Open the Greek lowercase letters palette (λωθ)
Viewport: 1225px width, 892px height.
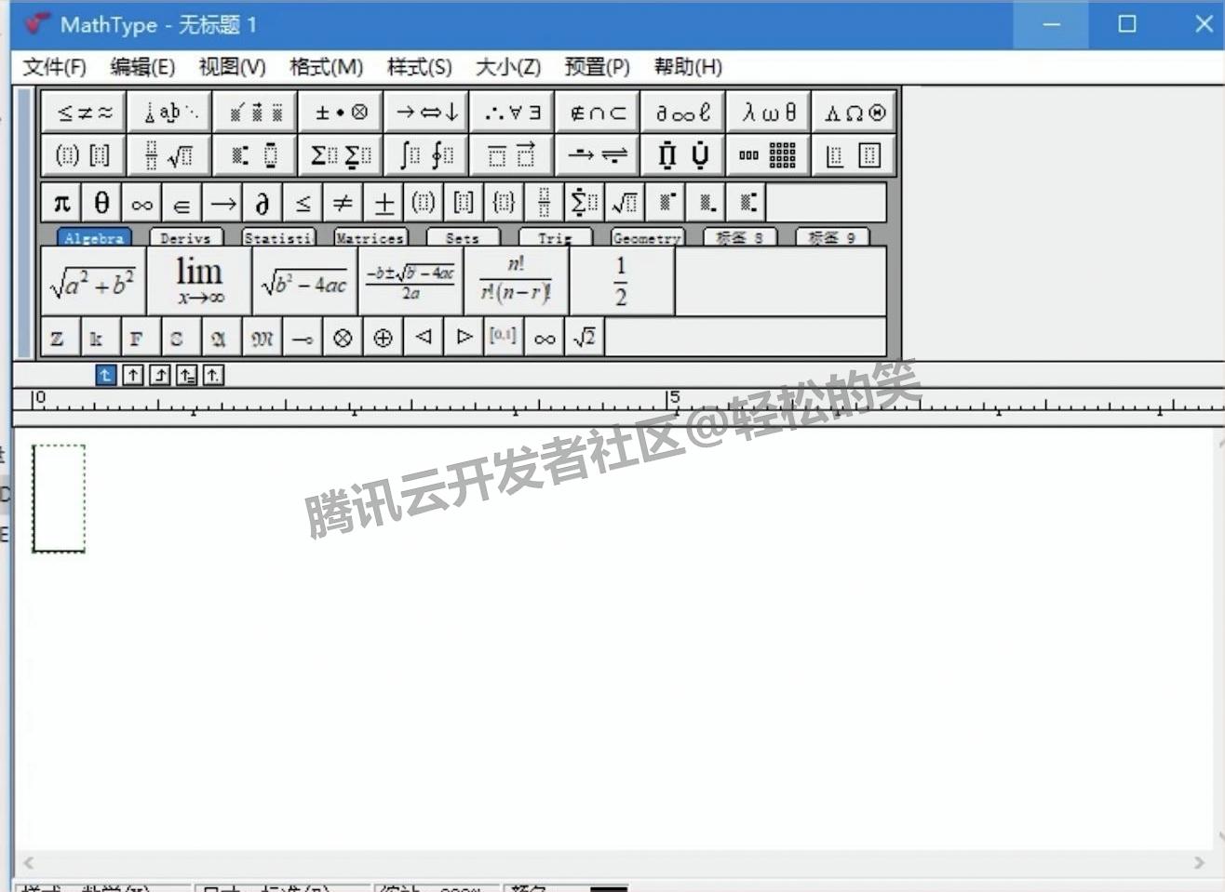point(767,111)
